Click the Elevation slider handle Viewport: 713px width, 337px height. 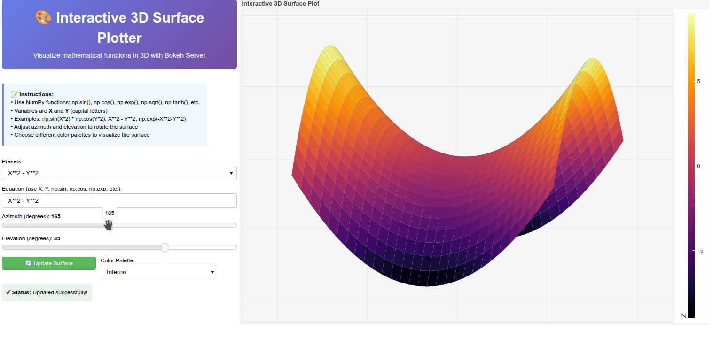tap(165, 247)
